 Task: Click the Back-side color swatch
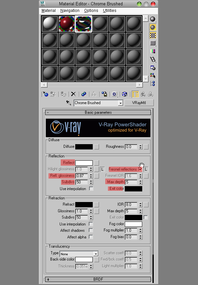coord(84,259)
